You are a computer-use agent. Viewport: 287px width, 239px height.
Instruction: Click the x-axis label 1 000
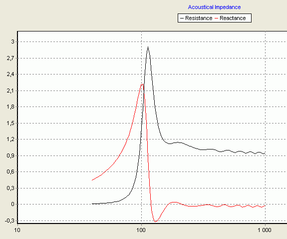click(x=265, y=230)
